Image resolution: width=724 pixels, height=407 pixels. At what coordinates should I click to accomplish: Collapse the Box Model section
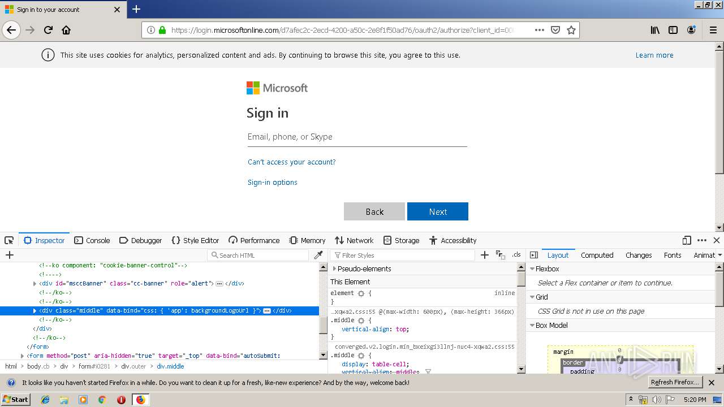point(532,326)
